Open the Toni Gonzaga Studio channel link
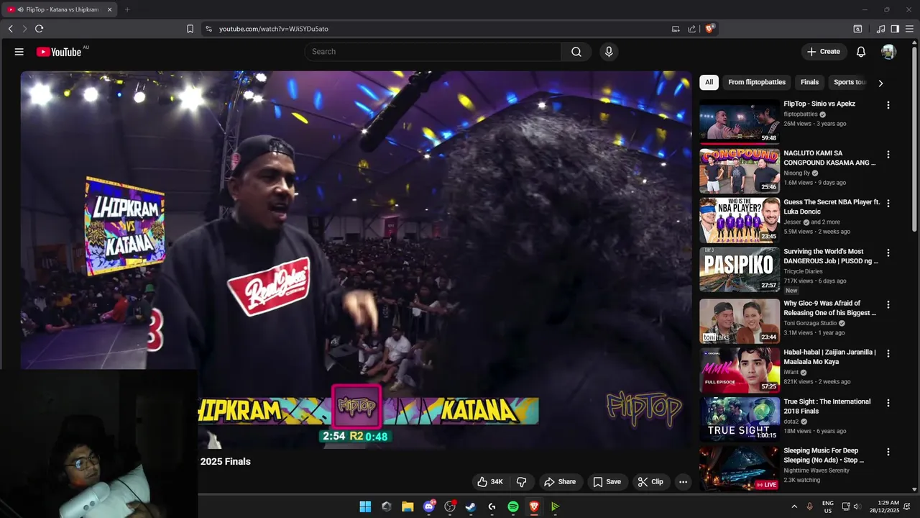The image size is (920, 518). tap(810, 323)
